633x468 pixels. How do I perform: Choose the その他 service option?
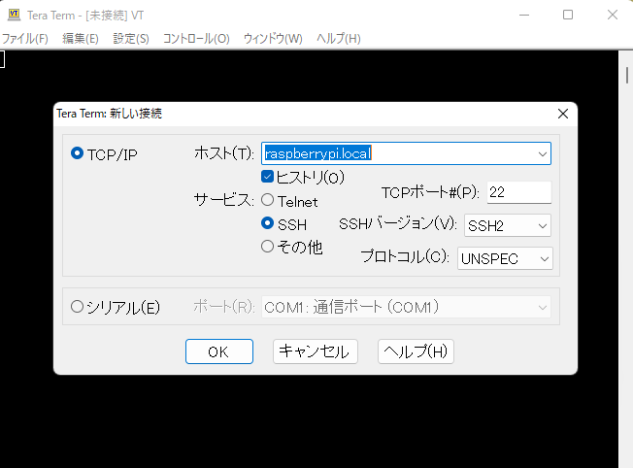click(267, 247)
